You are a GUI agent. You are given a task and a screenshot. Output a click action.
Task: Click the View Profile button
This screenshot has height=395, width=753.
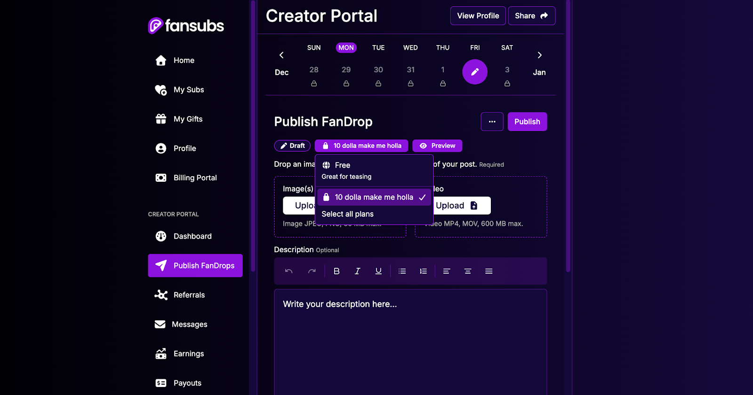(478, 16)
